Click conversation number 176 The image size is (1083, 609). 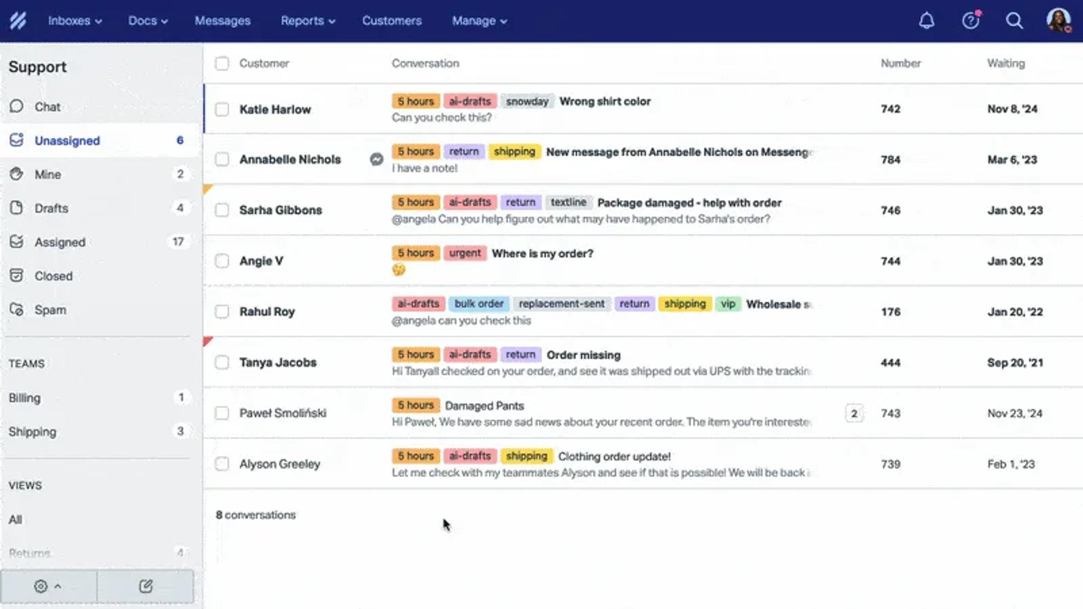891,311
